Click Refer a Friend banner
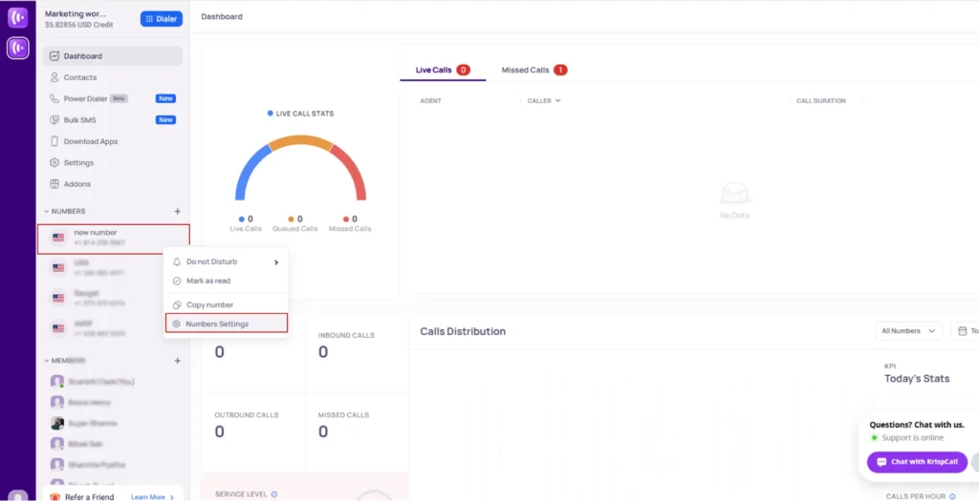 pyautogui.click(x=113, y=494)
